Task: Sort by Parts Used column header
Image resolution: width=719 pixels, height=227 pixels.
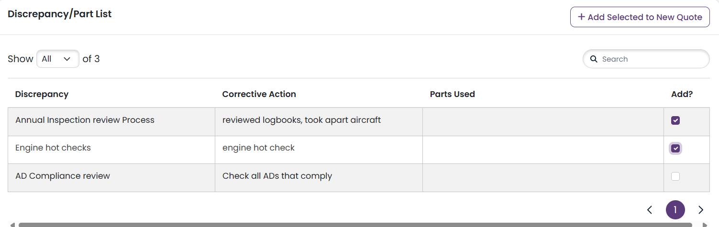Action: coord(453,94)
